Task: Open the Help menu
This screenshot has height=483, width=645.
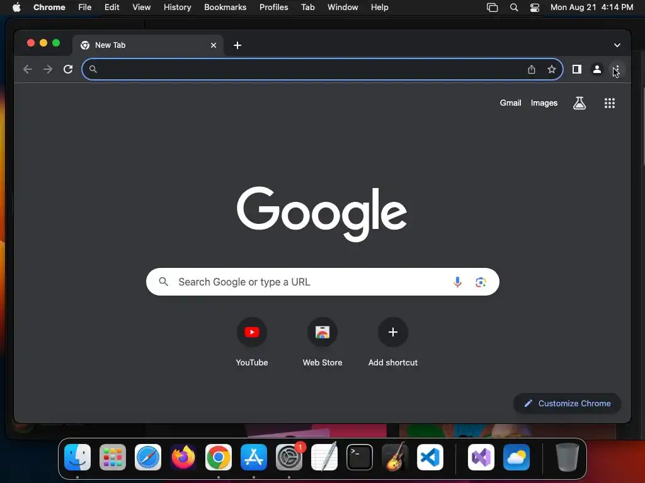Action: tap(379, 8)
